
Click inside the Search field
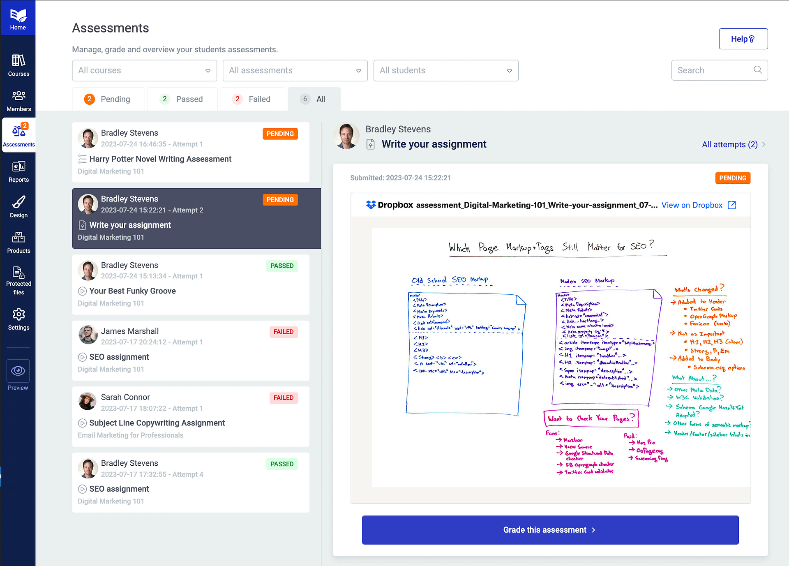pos(715,70)
